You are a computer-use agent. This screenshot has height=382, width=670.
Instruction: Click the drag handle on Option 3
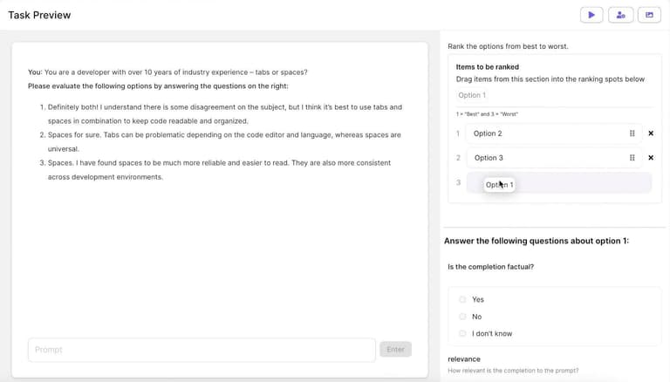[x=632, y=158]
